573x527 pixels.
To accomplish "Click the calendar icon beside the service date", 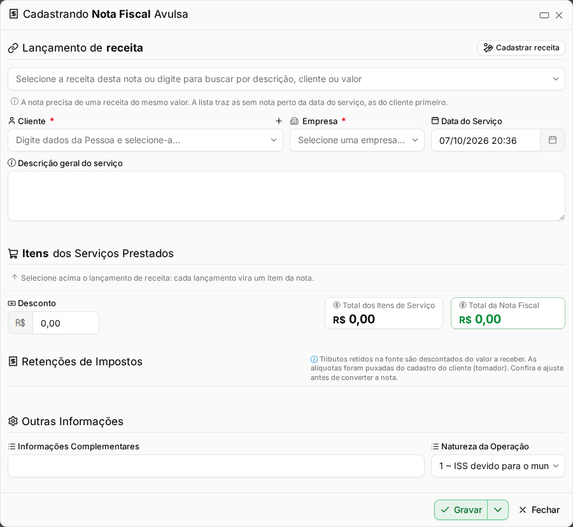I will tap(552, 140).
